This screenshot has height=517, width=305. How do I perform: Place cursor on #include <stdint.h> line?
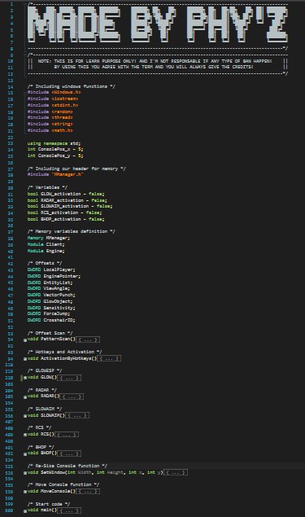click(53, 105)
